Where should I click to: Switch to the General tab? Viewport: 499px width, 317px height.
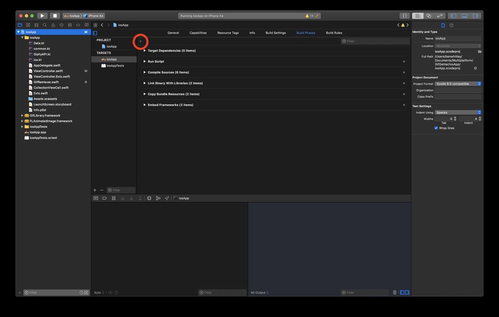point(173,33)
